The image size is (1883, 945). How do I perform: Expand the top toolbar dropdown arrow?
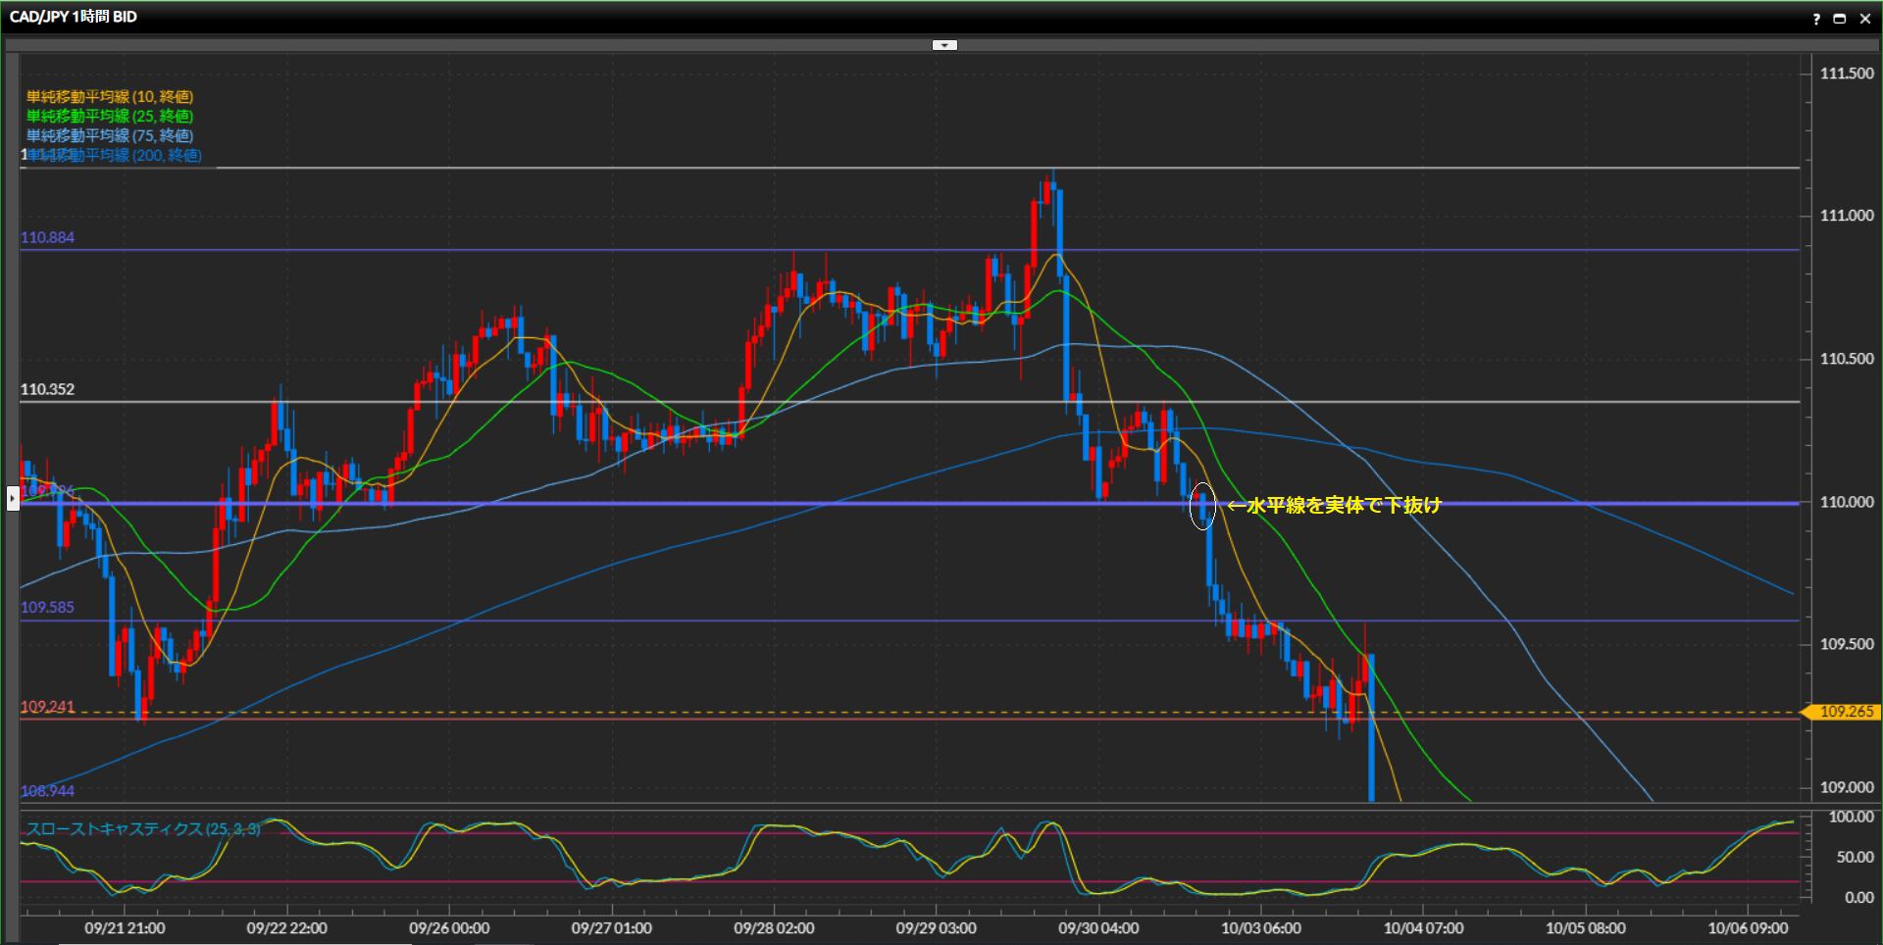click(944, 45)
